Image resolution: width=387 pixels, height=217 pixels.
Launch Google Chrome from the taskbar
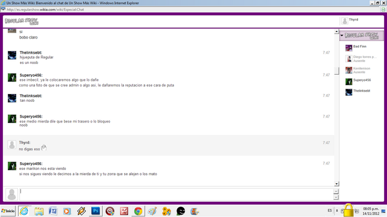(x=138, y=211)
